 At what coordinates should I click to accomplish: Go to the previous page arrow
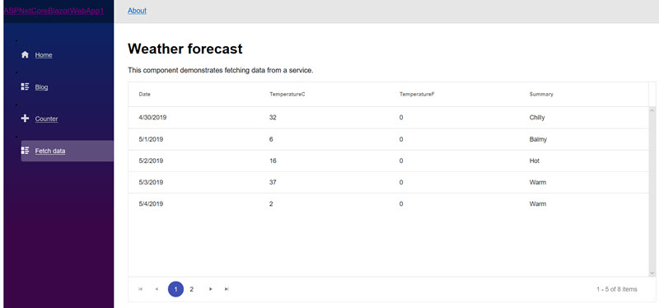point(157,289)
